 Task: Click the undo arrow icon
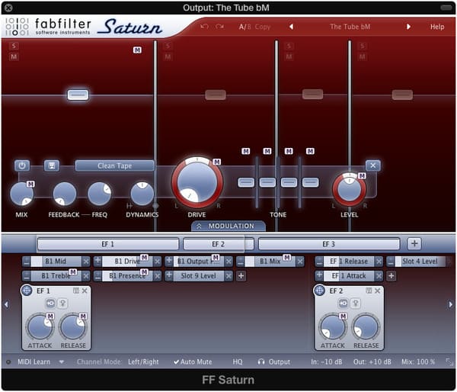click(204, 27)
